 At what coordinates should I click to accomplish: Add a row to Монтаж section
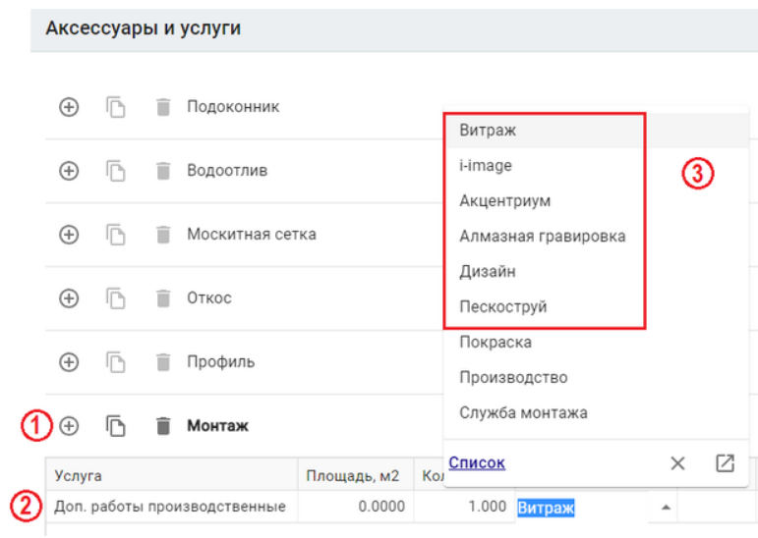coord(69,425)
